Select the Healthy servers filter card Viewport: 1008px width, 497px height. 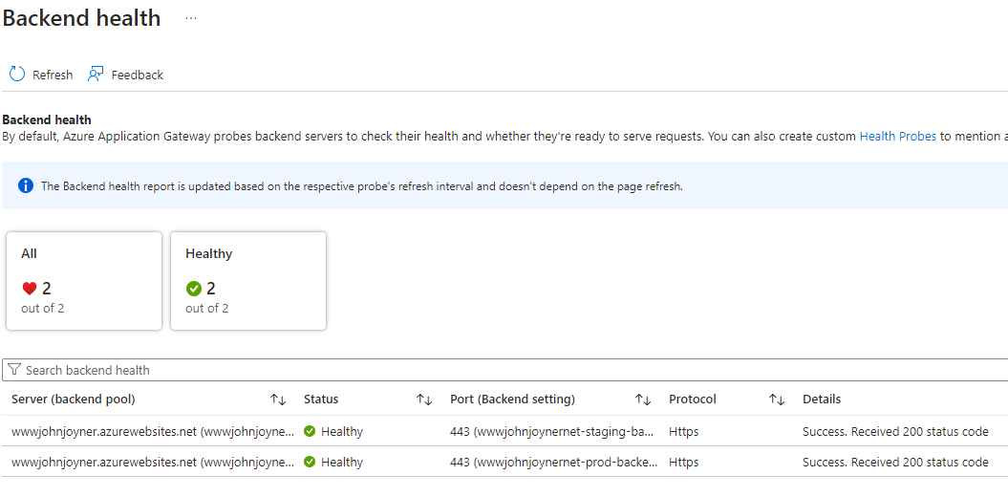[248, 281]
